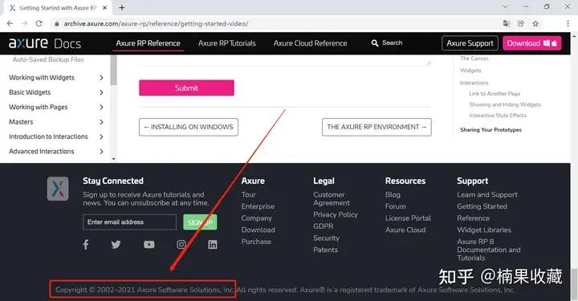Image resolution: width=578 pixels, height=301 pixels.
Task: Click the Axure Support button
Action: (470, 43)
